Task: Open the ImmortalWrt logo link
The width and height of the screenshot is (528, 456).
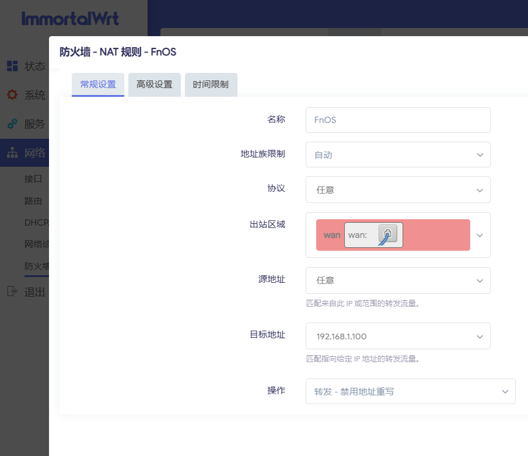Action: coord(70,19)
